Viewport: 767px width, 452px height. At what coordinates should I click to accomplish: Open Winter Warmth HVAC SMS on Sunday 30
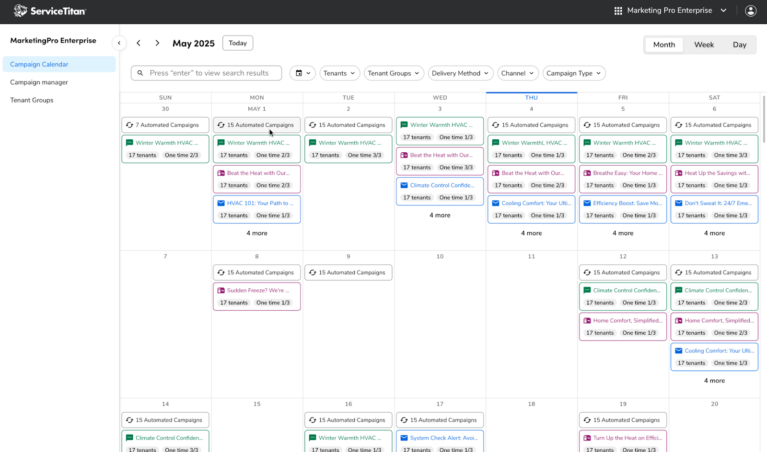click(165, 149)
